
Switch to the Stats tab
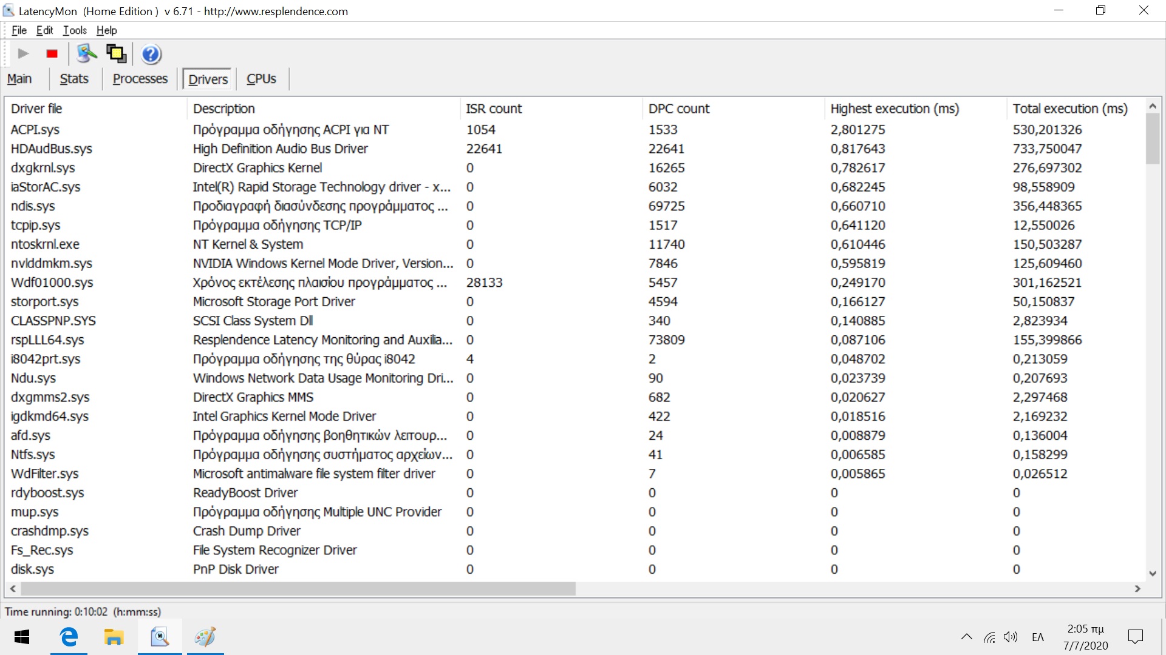coord(74,79)
